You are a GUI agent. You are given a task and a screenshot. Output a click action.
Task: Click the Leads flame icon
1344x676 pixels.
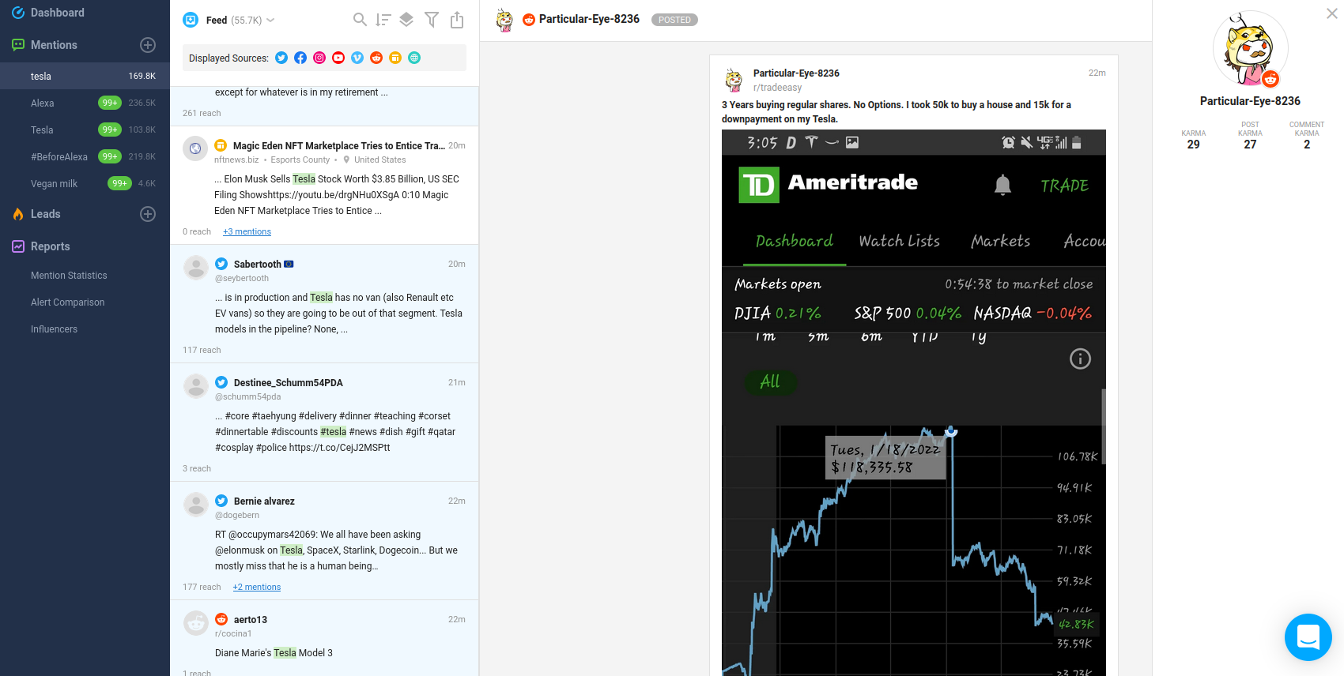point(17,214)
